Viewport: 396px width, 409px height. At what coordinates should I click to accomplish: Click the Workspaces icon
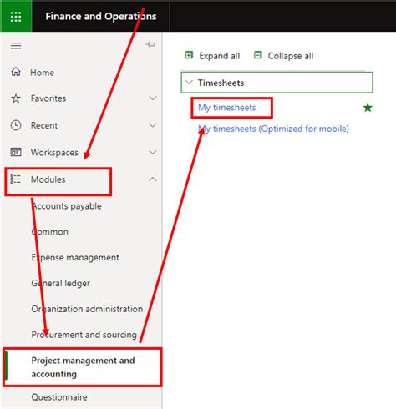tap(16, 152)
